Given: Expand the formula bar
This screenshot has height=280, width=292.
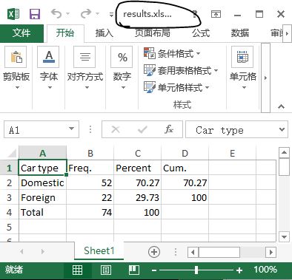Looking at the screenshot, I should point(282,129).
